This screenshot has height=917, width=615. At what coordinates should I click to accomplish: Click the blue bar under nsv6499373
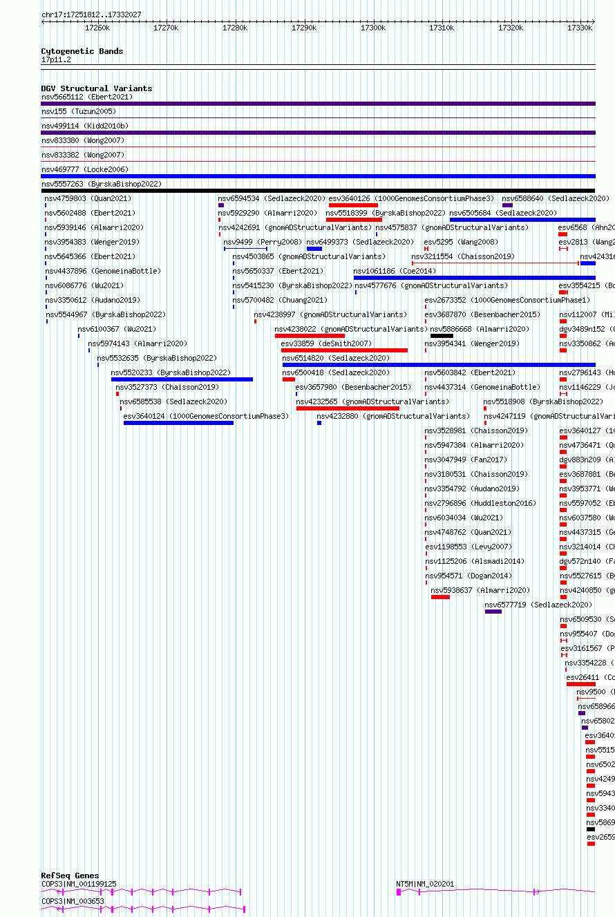point(314,249)
